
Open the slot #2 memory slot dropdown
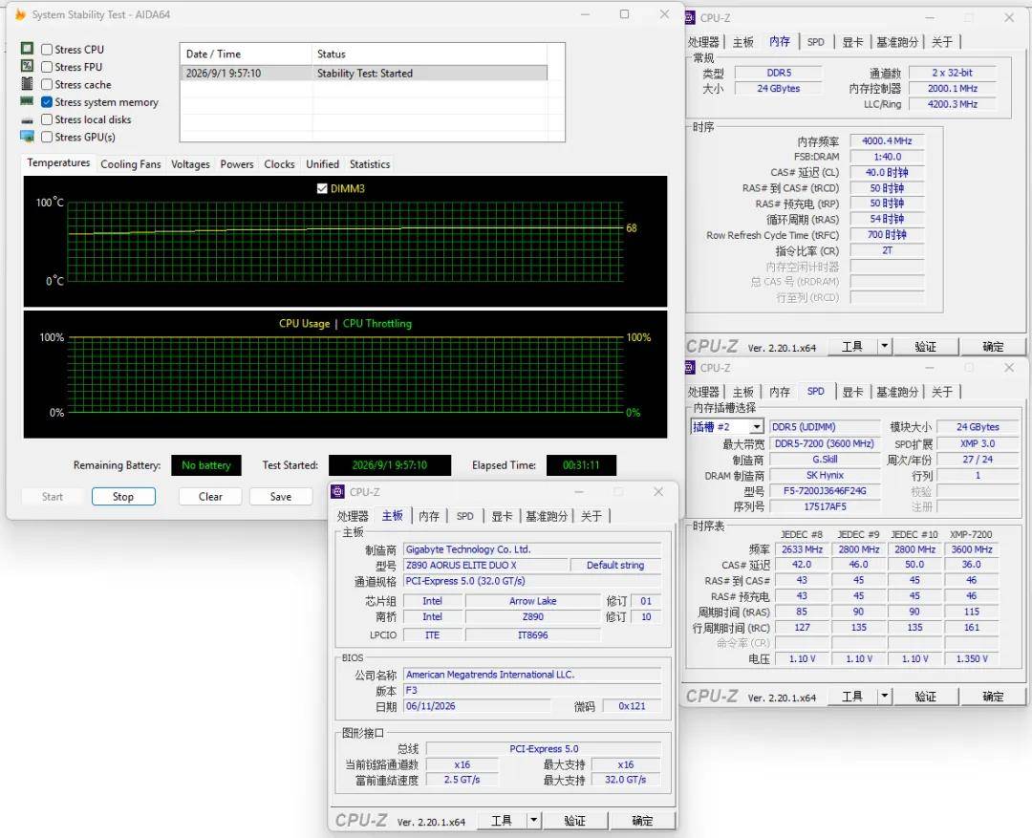pos(757,427)
